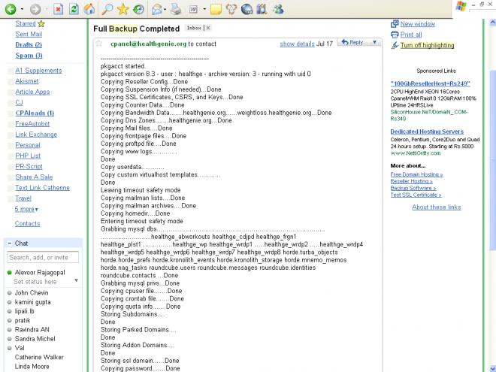Image resolution: width=496 pixels, height=372 pixels.
Task: Click the color box beside the CJ label
Action: 10,103
